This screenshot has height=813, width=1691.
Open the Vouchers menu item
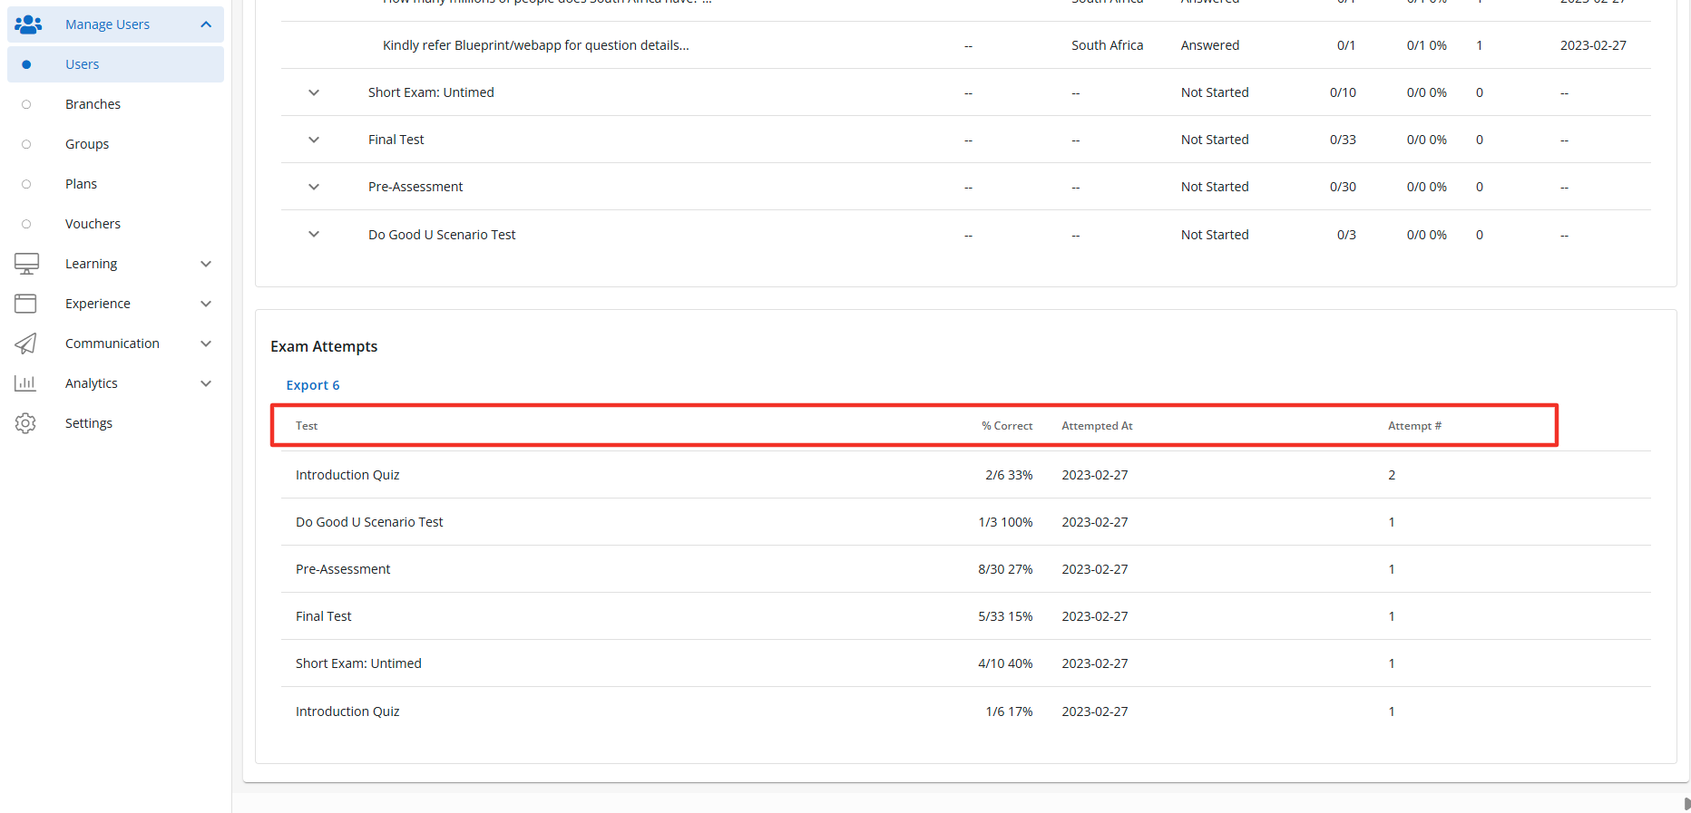click(x=93, y=224)
